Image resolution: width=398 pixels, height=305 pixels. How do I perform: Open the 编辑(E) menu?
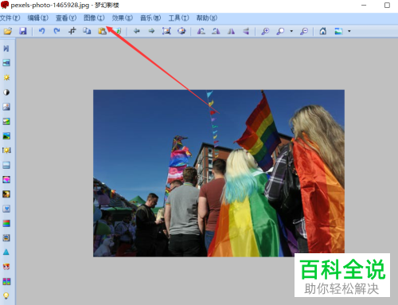coord(38,18)
